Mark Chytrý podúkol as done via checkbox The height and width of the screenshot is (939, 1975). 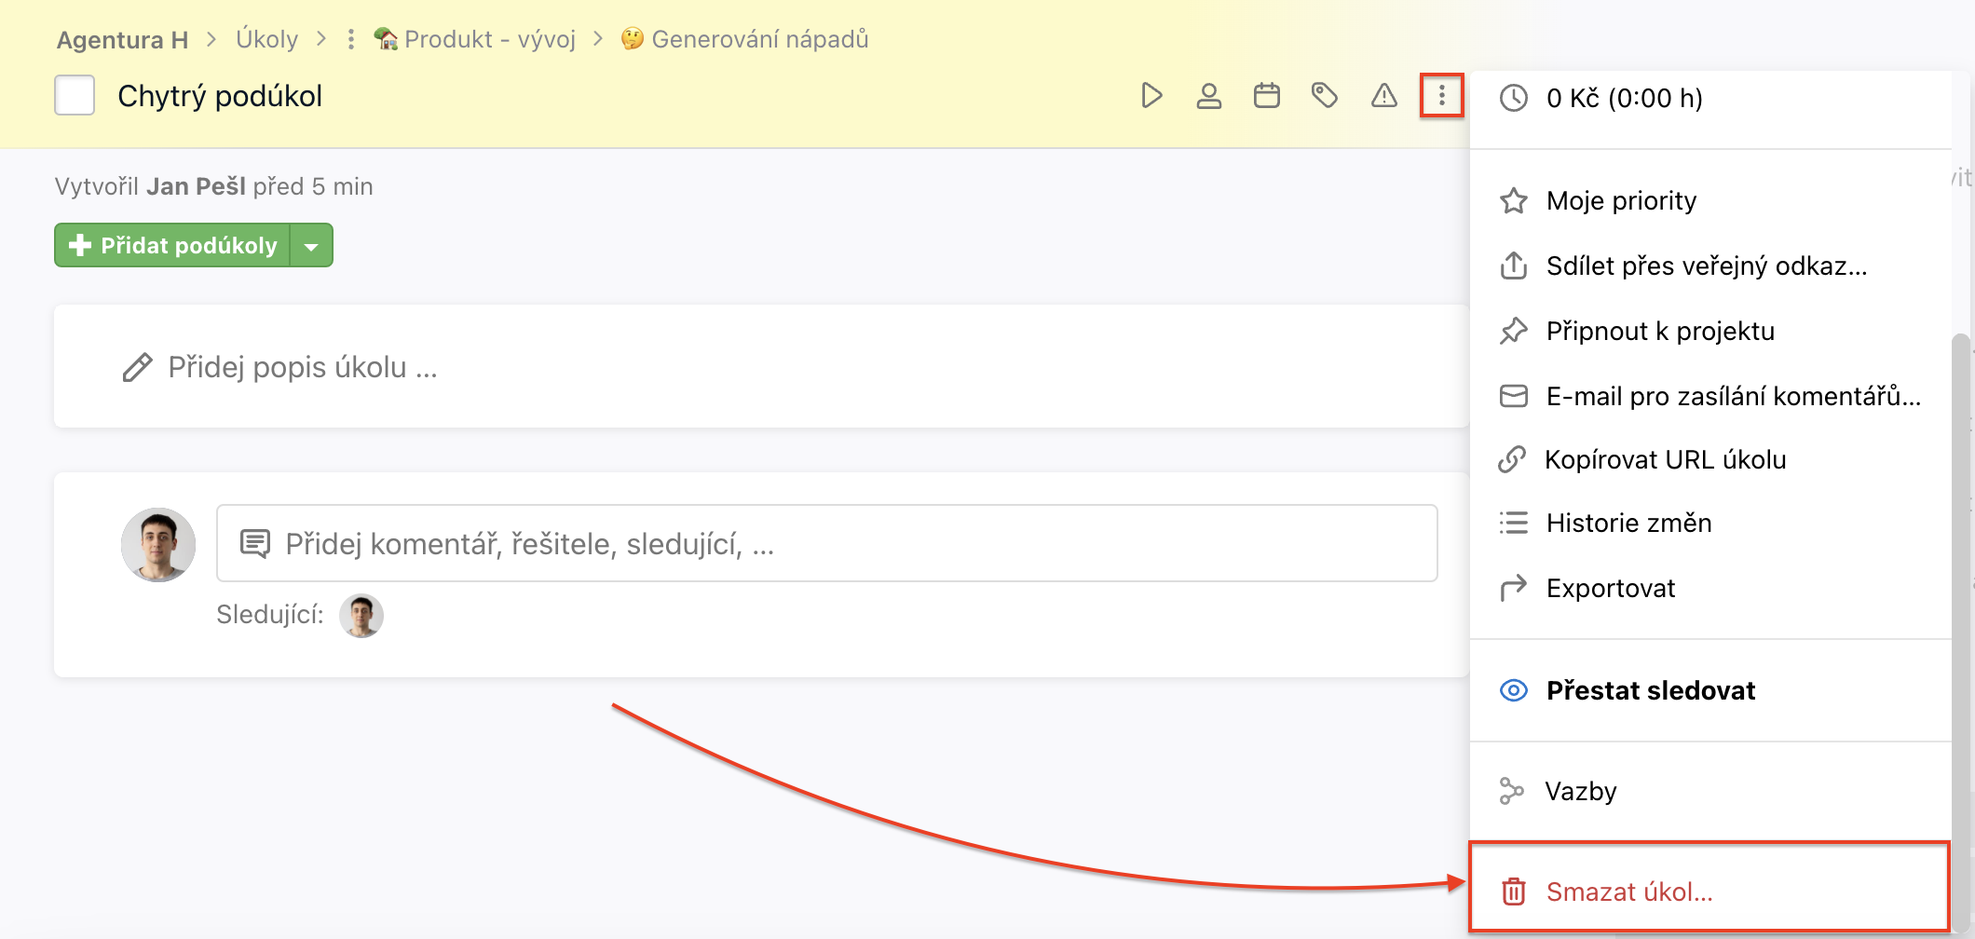(75, 95)
